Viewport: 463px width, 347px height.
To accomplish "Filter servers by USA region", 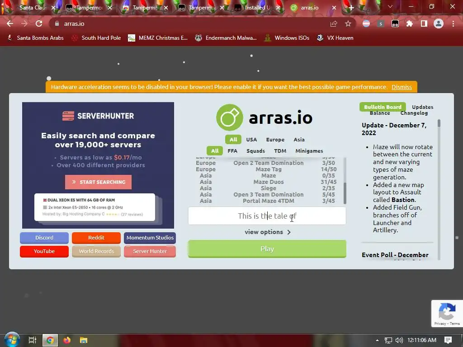I will (251, 140).
